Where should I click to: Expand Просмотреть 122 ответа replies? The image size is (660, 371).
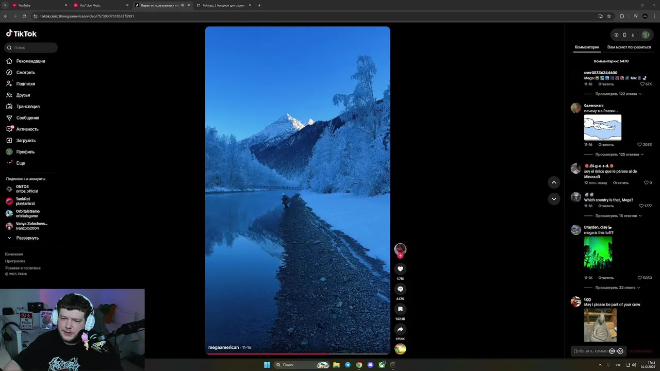618,94
